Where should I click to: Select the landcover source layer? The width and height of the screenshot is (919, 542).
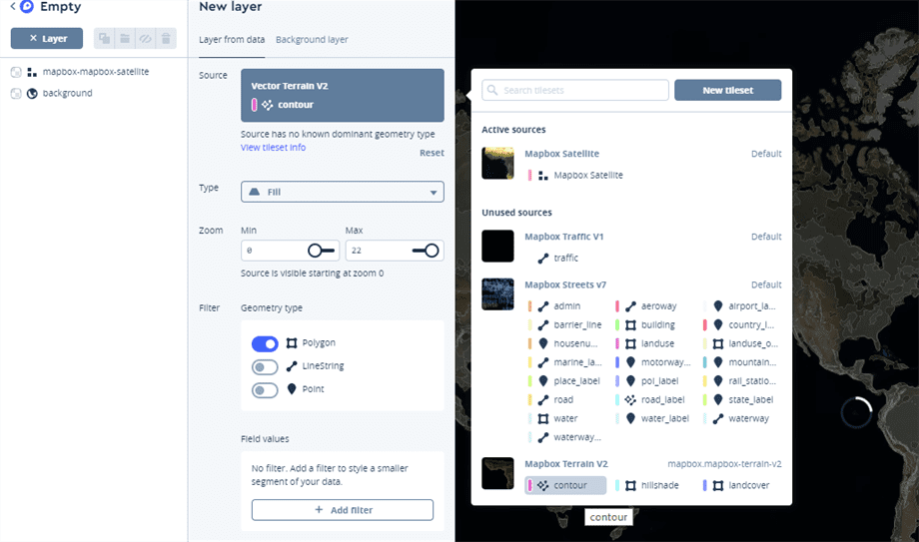coord(741,485)
